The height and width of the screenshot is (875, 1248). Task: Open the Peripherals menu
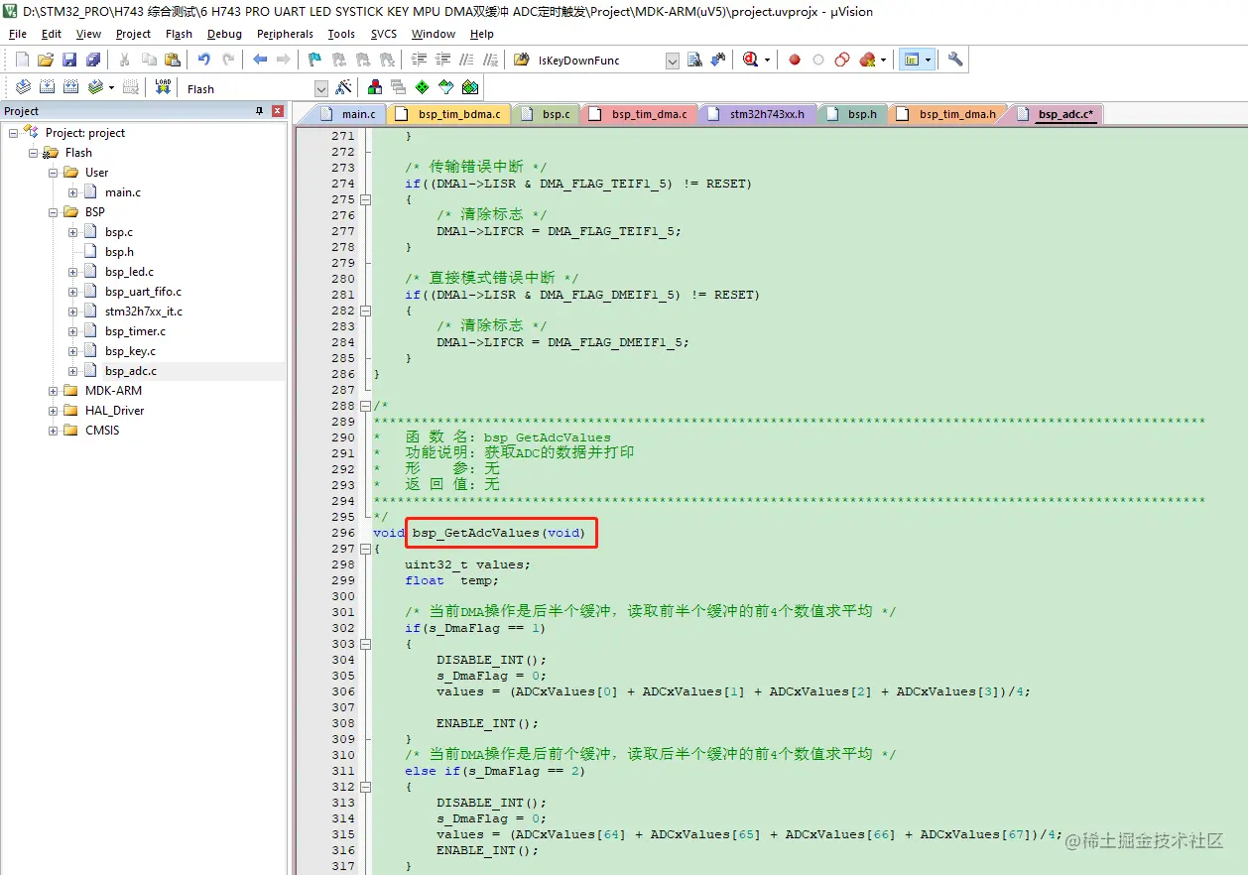point(285,34)
